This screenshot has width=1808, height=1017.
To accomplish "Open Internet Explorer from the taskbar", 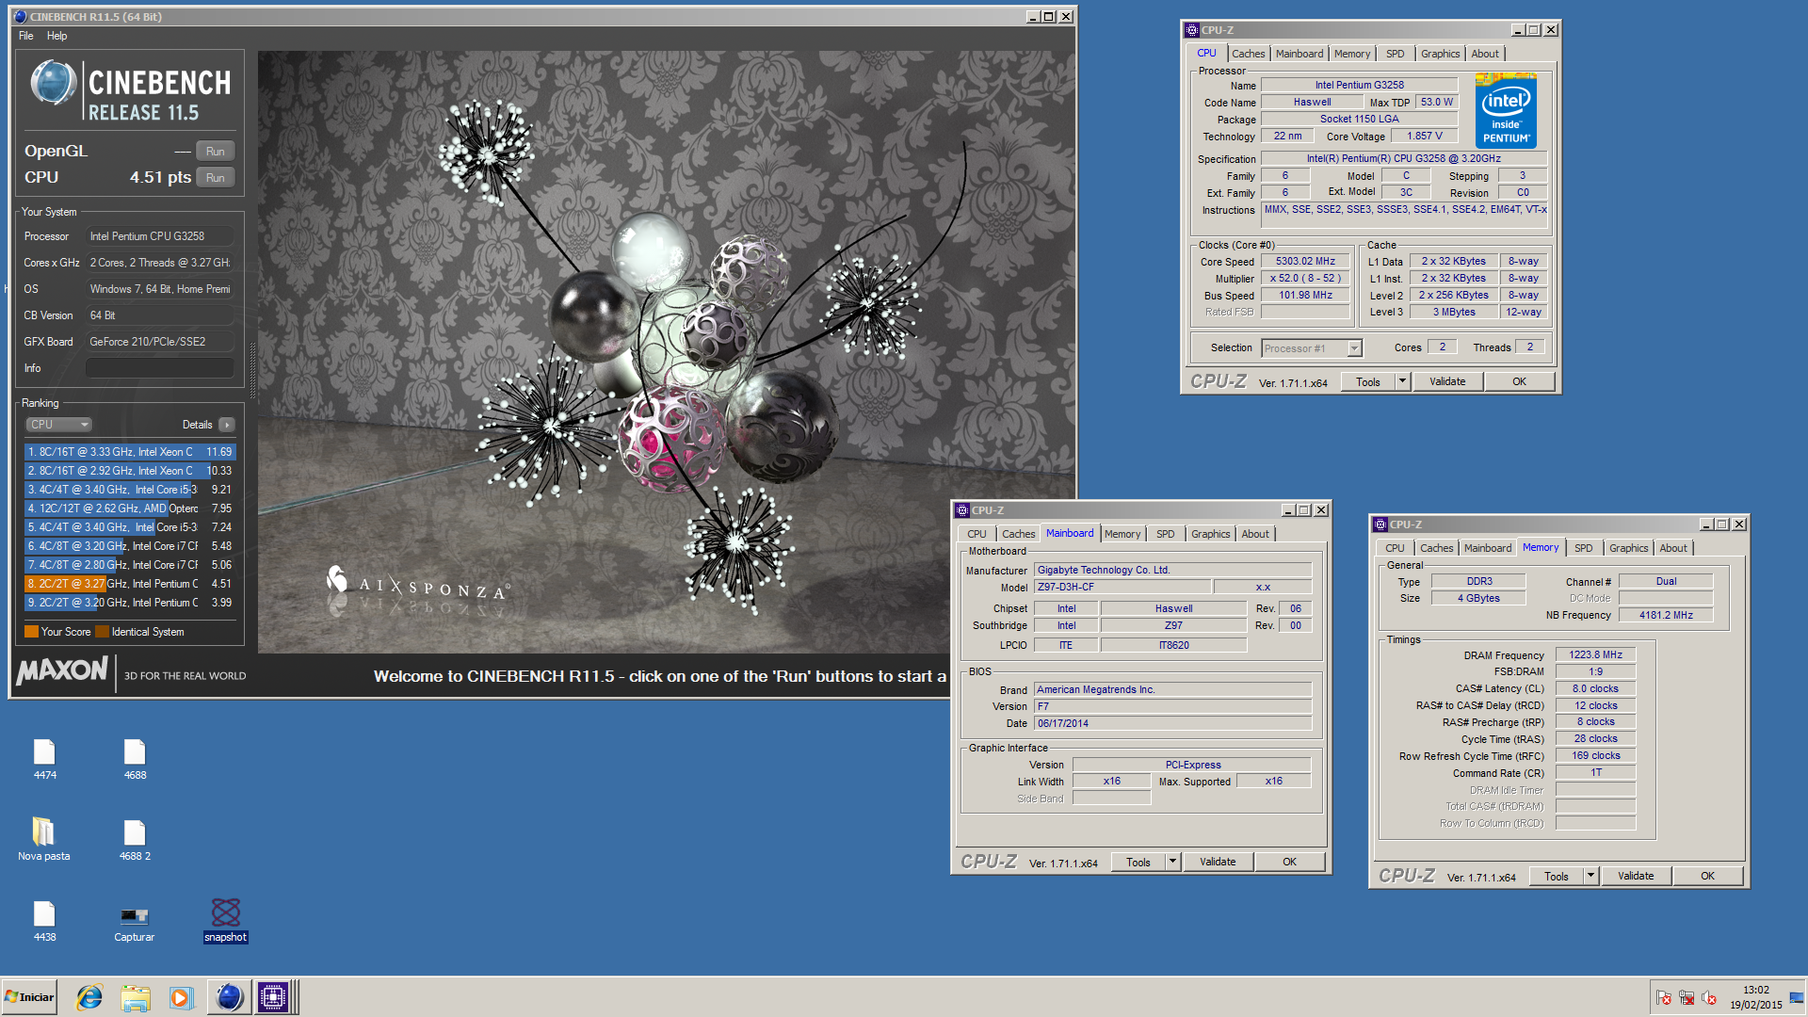I will [x=90, y=997].
